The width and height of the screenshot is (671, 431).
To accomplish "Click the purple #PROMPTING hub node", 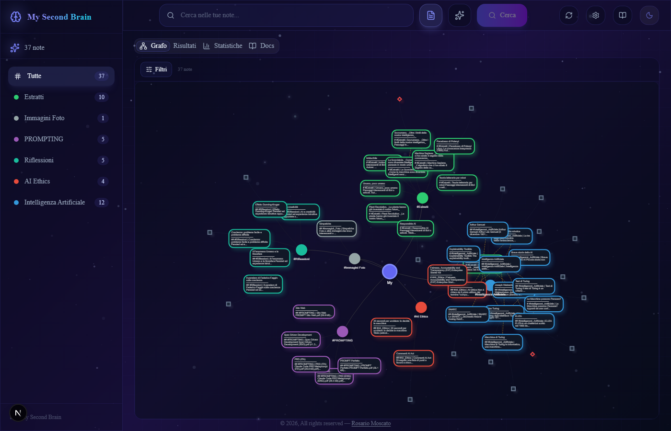I will pos(342,331).
